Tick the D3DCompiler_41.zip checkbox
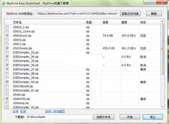 (7, 90)
